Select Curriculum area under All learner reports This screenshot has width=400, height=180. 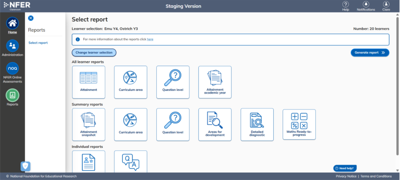[131, 82]
